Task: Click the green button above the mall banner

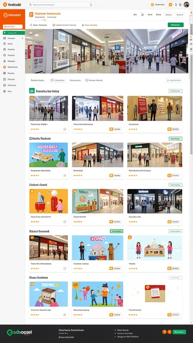Action: pyautogui.click(x=176, y=25)
